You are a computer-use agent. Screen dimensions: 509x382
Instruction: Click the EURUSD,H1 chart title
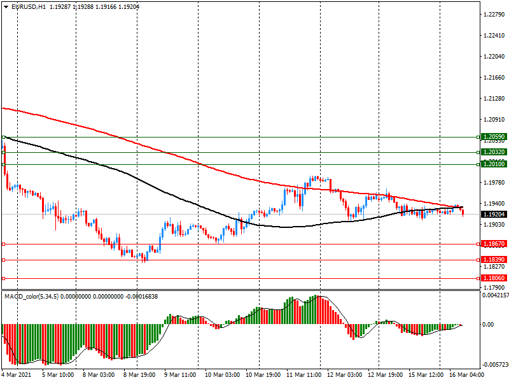point(29,7)
